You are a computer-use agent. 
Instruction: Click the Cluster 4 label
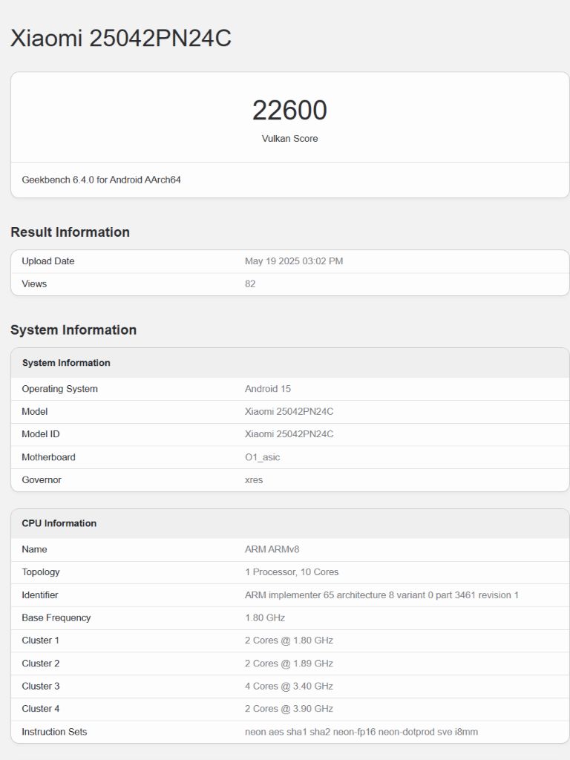click(41, 709)
